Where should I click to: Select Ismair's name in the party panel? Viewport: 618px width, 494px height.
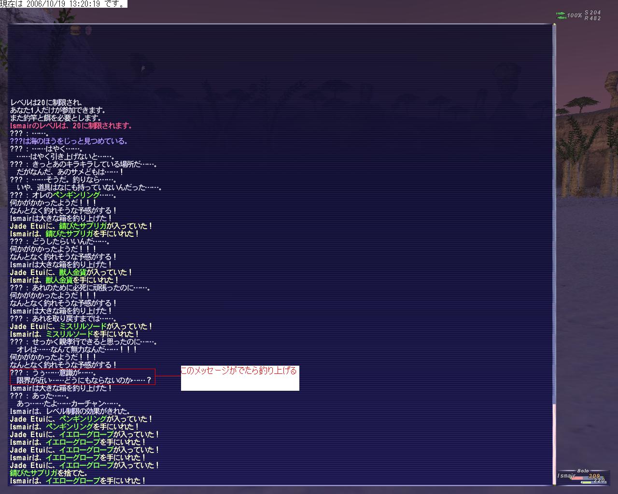[566, 476]
